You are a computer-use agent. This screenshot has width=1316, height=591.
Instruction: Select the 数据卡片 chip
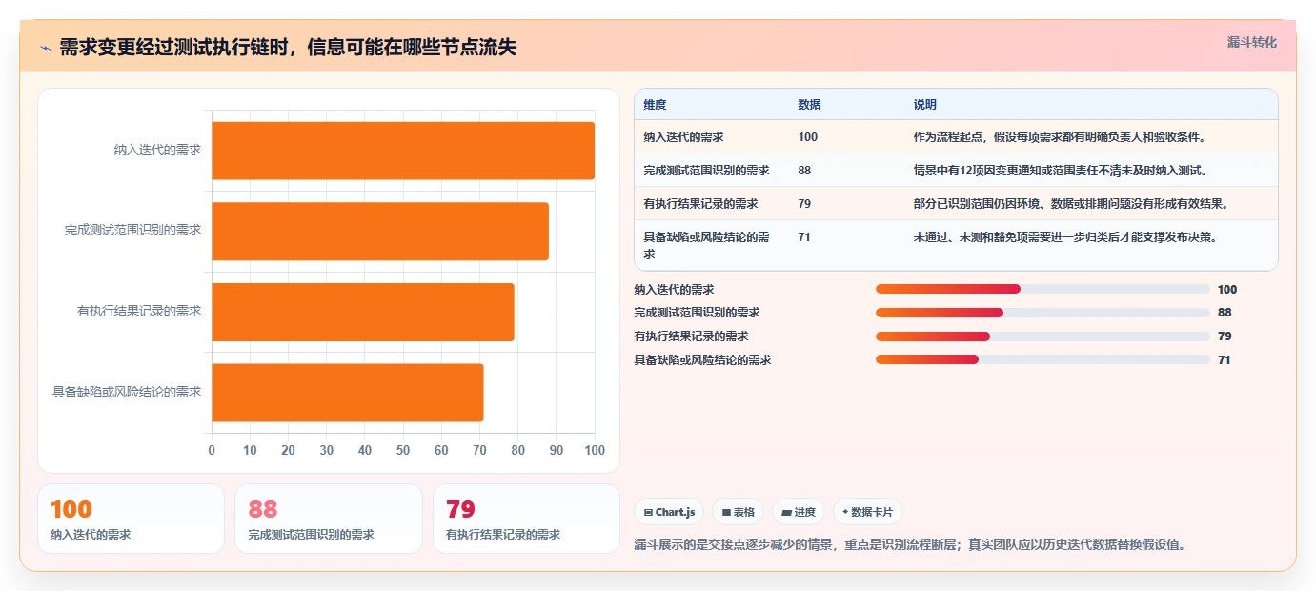click(867, 512)
